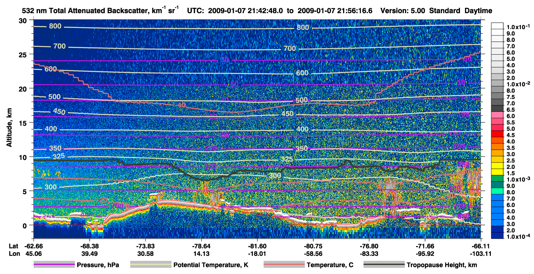
Task: Select latitude value -68.38
Action: [89, 246]
